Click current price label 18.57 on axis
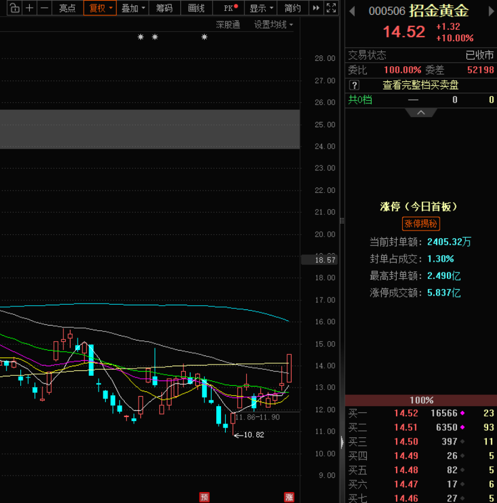Screen dimensions: 497x503 tap(319, 260)
